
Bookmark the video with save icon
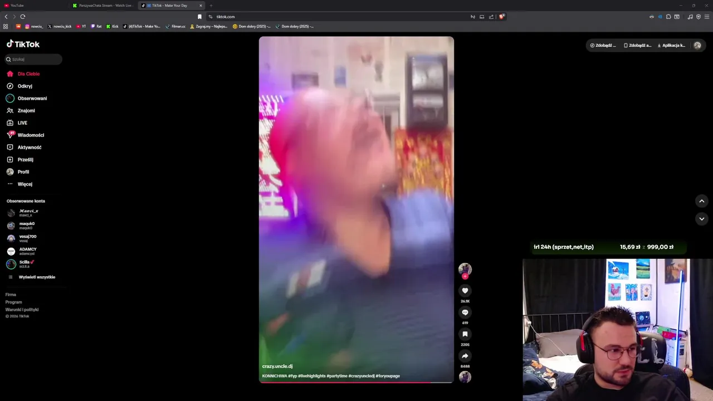(465, 334)
